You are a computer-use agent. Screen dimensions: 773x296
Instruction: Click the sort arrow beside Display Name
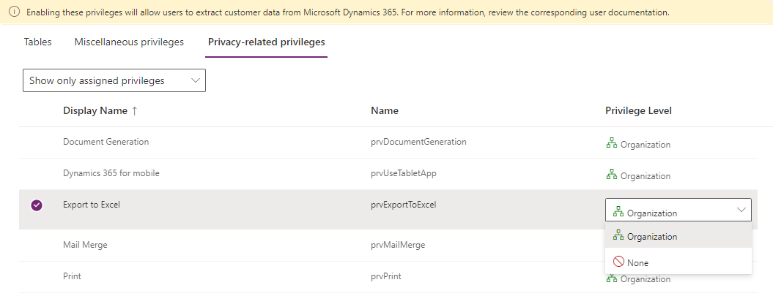[x=135, y=111]
